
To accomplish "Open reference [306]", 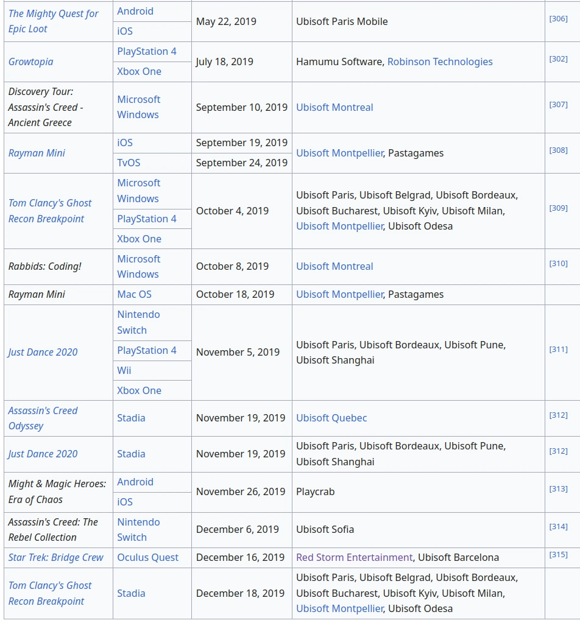I will click(558, 19).
